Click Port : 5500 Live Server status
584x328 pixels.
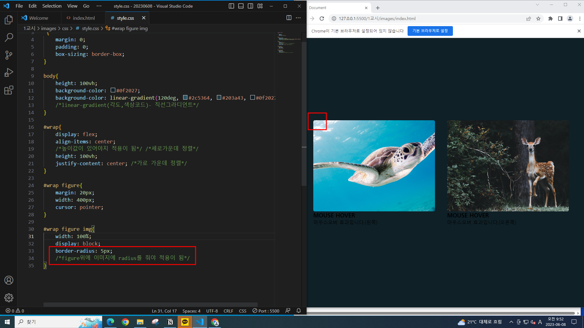(x=266, y=311)
